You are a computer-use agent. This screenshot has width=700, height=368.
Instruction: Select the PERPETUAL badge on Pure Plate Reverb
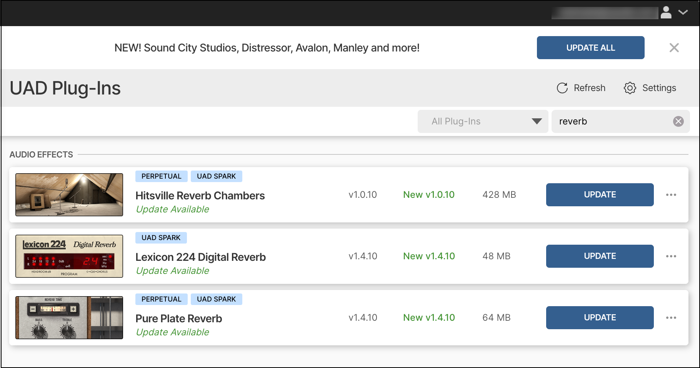click(161, 299)
